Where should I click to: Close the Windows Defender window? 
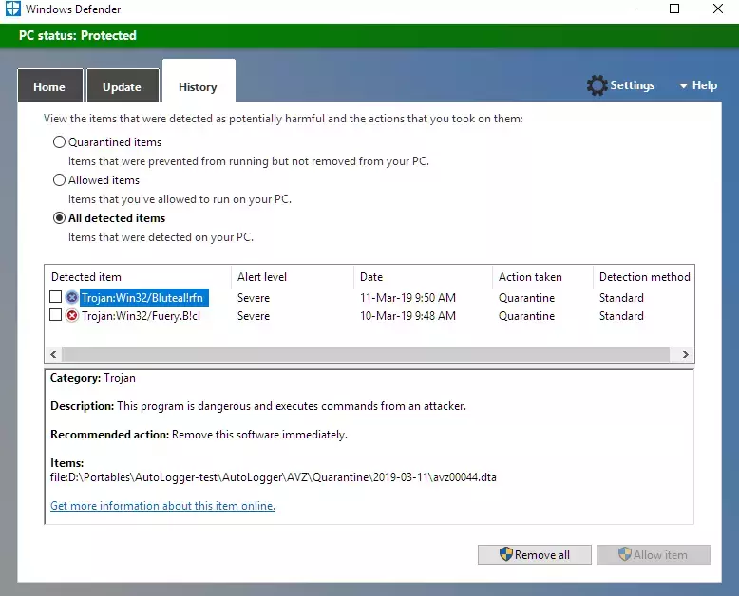click(x=718, y=9)
